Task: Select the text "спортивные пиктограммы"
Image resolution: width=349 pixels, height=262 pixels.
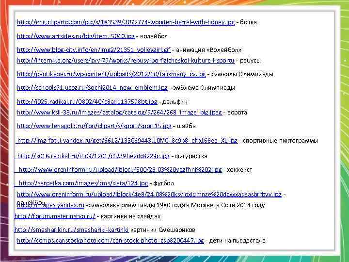Action: pyautogui.click(x=280, y=141)
